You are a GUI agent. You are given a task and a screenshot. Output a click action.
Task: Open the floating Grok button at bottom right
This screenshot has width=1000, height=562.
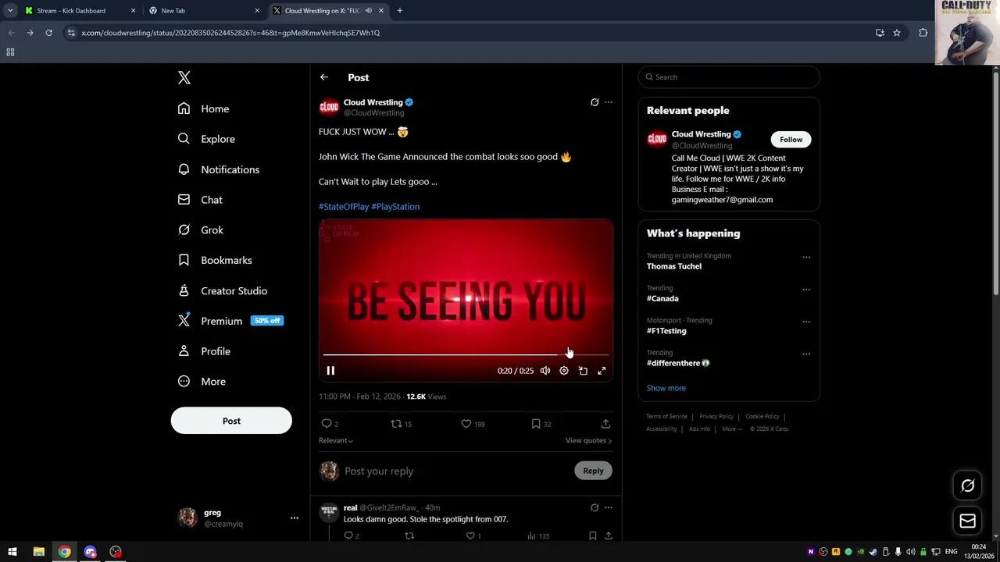click(967, 486)
